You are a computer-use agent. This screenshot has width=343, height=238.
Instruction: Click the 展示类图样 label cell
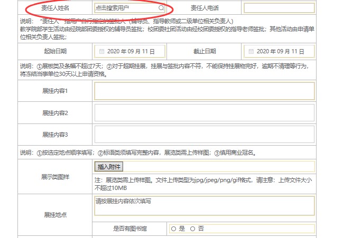pyautogui.click(x=55, y=177)
